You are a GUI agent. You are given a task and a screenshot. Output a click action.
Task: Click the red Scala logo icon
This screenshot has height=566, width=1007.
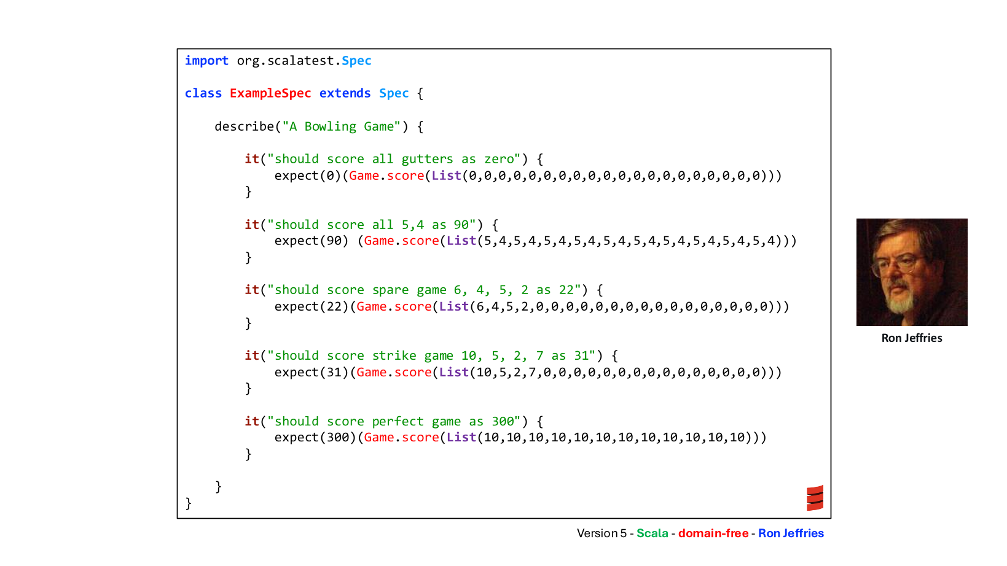[x=815, y=498]
